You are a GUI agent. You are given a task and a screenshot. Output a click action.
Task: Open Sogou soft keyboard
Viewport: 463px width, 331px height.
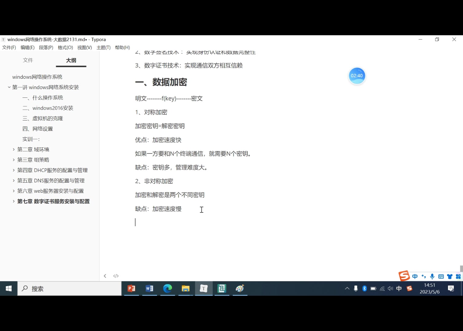coord(441,276)
